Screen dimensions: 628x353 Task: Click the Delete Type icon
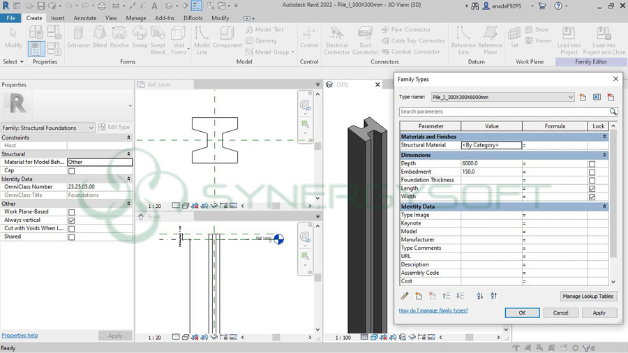tap(611, 98)
